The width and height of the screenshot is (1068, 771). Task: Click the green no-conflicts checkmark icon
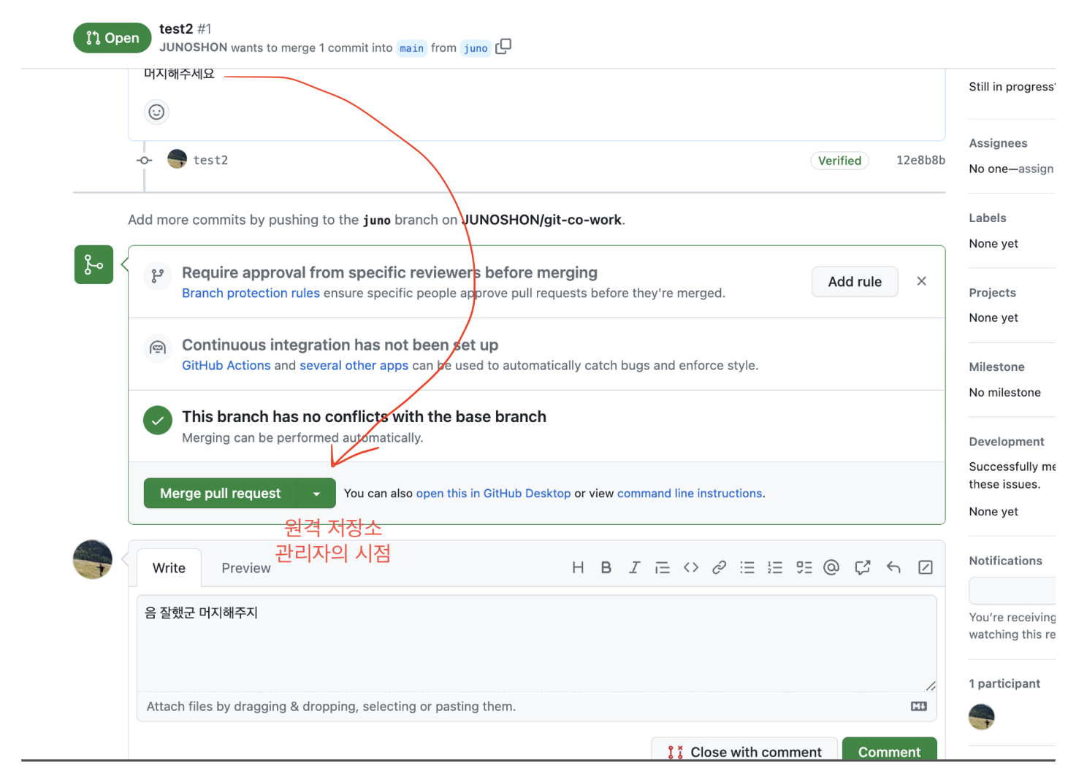pyautogui.click(x=158, y=420)
